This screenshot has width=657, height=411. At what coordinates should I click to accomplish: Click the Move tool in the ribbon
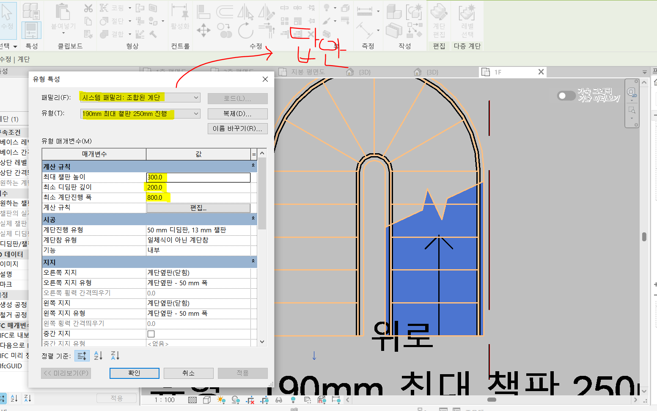point(203,30)
